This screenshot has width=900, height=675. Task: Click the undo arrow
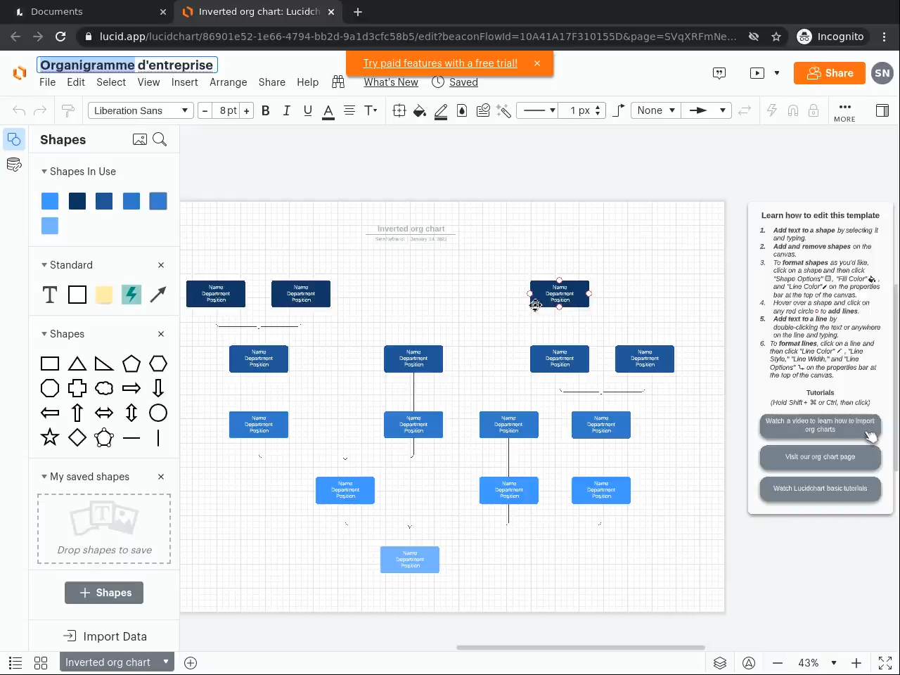(19, 110)
